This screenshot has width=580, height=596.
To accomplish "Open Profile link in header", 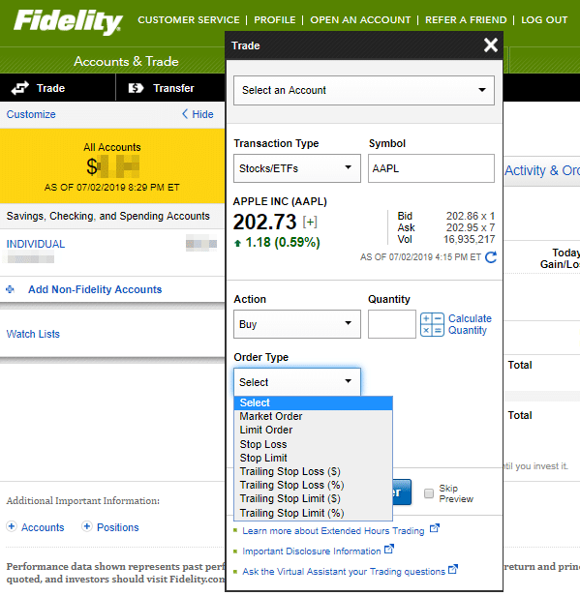I will point(275,19).
